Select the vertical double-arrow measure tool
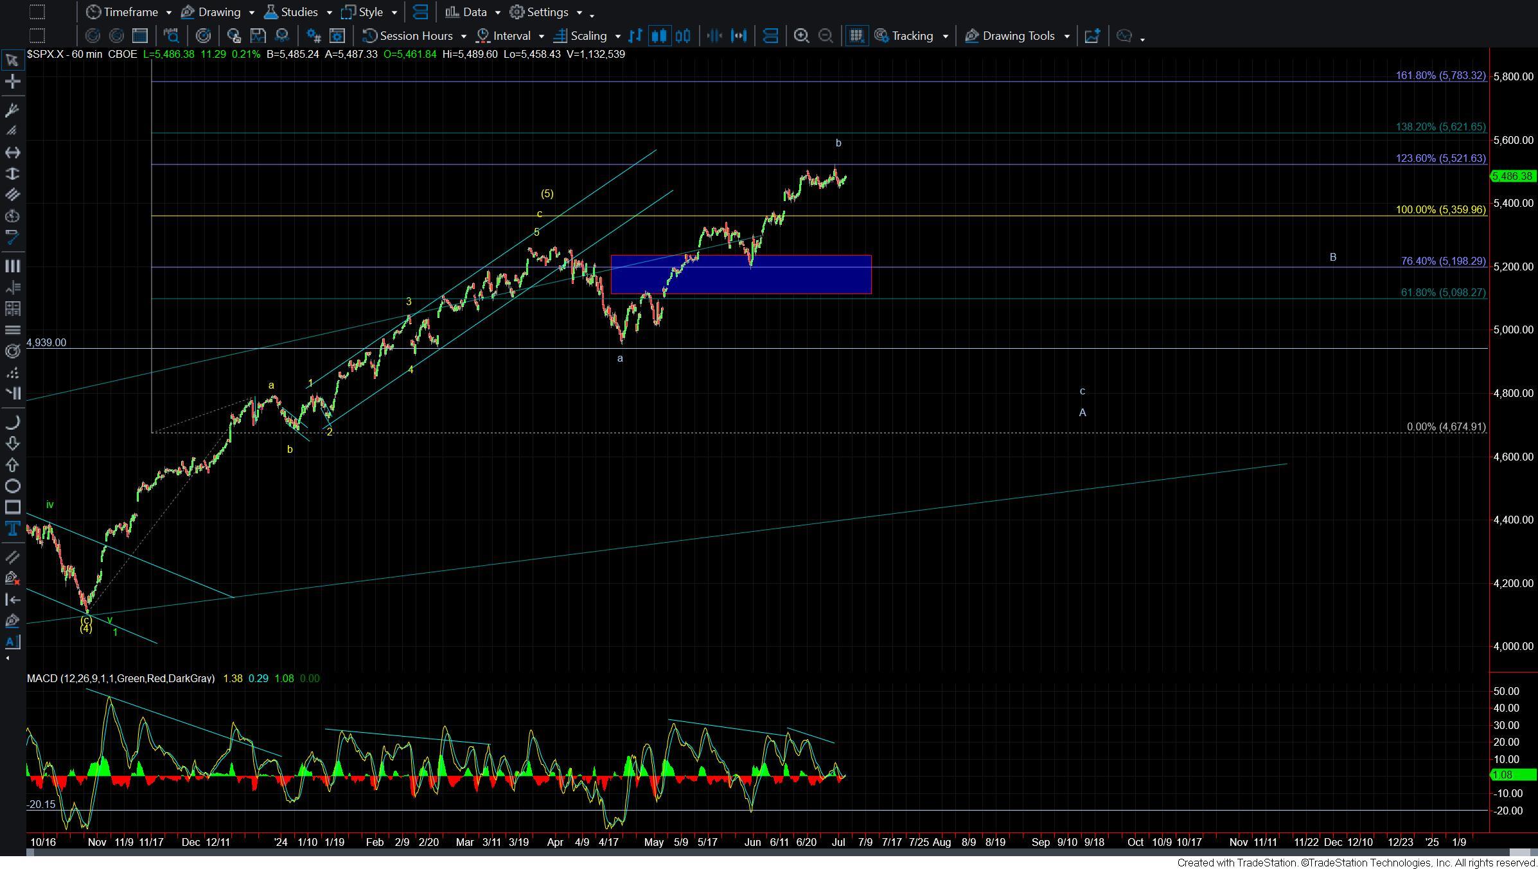The height and width of the screenshot is (869, 1538). (x=12, y=173)
